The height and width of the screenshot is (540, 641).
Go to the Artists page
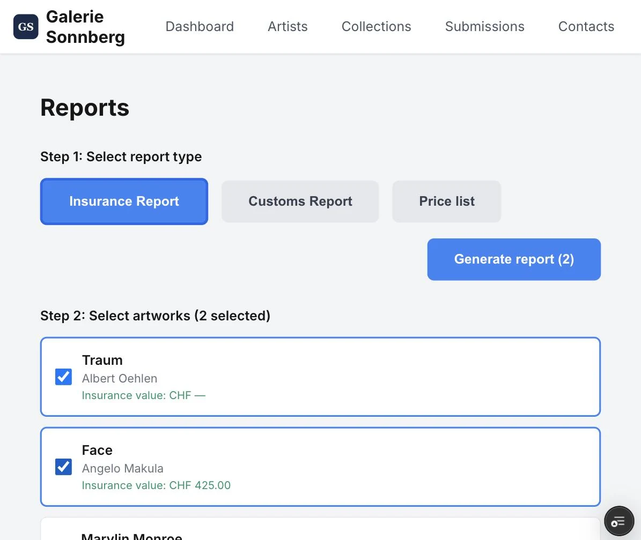288,27
